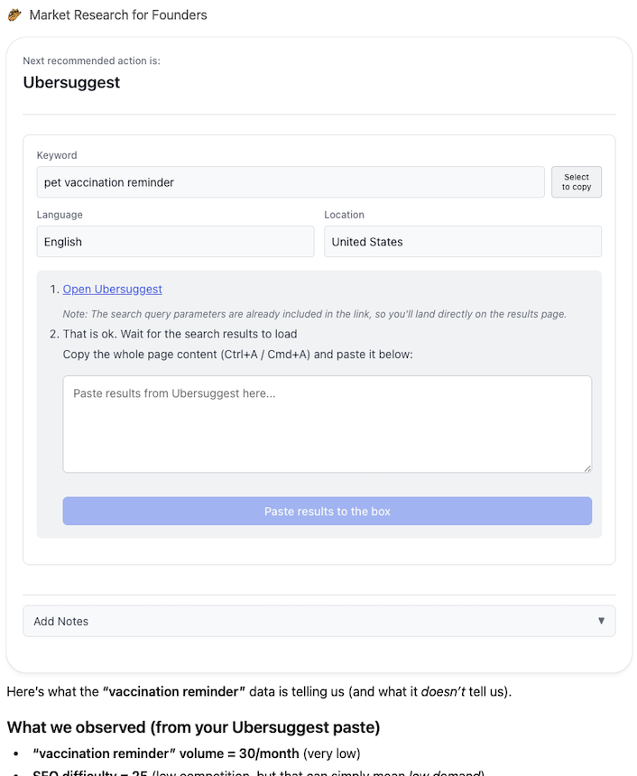Click inside the Ubersuggest paste results textarea
This screenshot has height=776, width=637.
[x=327, y=424]
